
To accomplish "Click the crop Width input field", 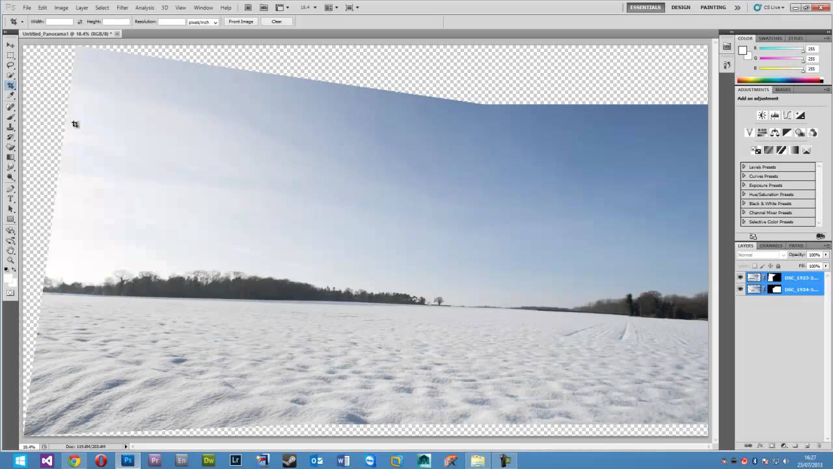I will 60,21.
